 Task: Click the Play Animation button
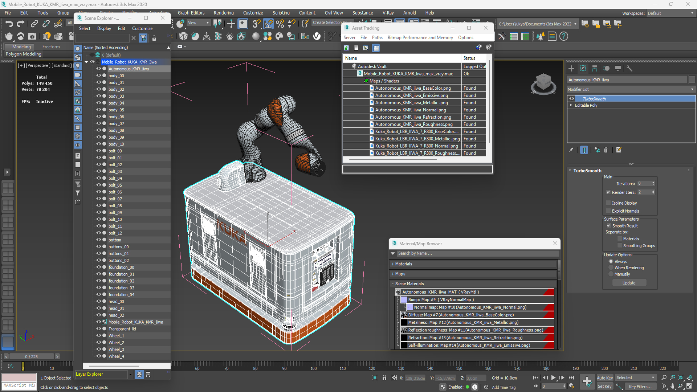click(x=553, y=378)
